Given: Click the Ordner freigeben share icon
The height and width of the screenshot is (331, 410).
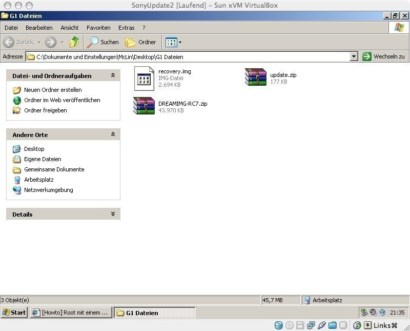Looking at the screenshot, I should [x=17, y=110].
